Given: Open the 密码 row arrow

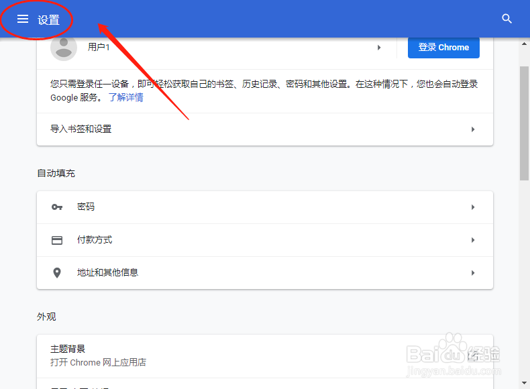Looking at the screenshot, I should [x=473, y=207].
